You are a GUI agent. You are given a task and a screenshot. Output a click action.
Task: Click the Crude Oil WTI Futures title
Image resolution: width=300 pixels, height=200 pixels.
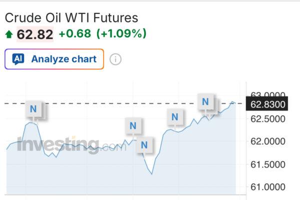(x=71, y=18)
